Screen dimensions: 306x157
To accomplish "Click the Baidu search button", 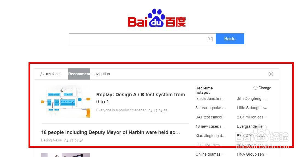I will tap(230, 39).
